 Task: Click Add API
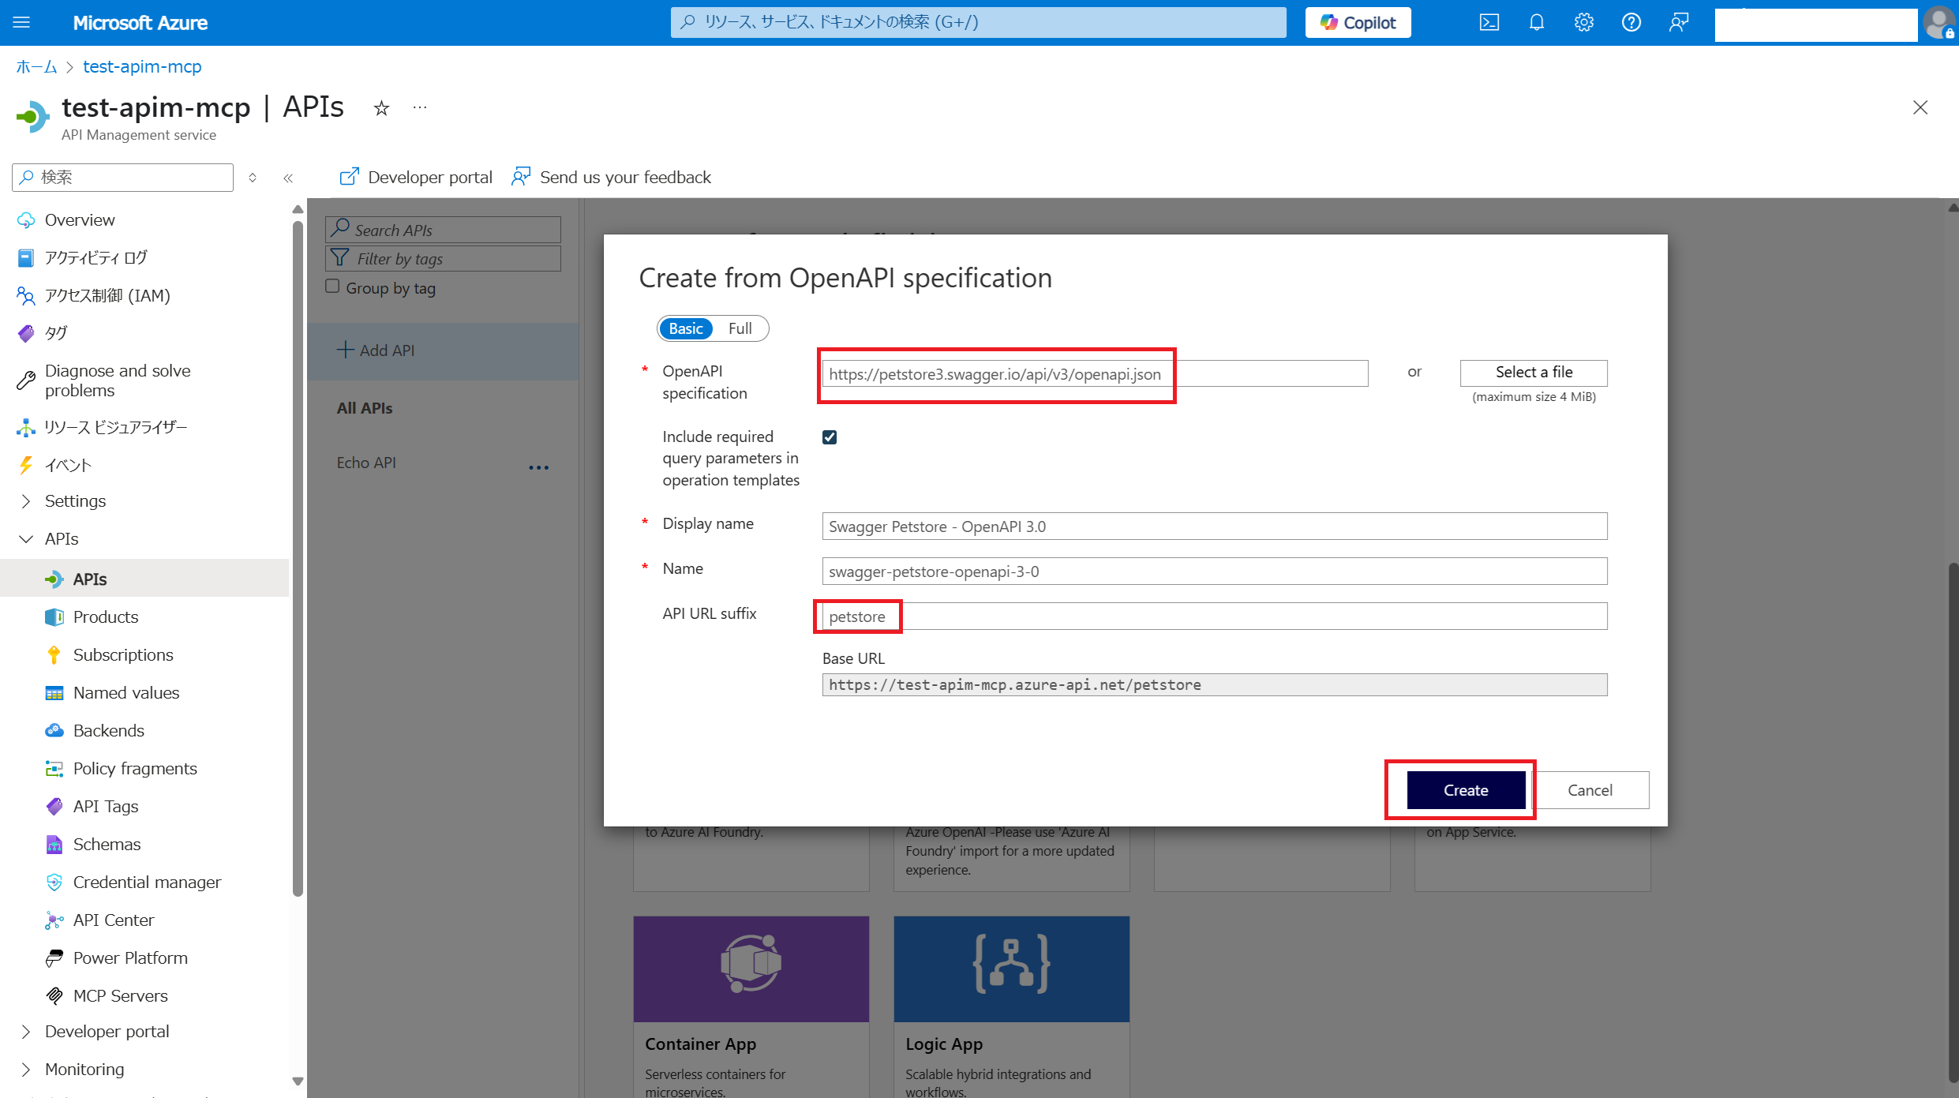coord(376,350)
